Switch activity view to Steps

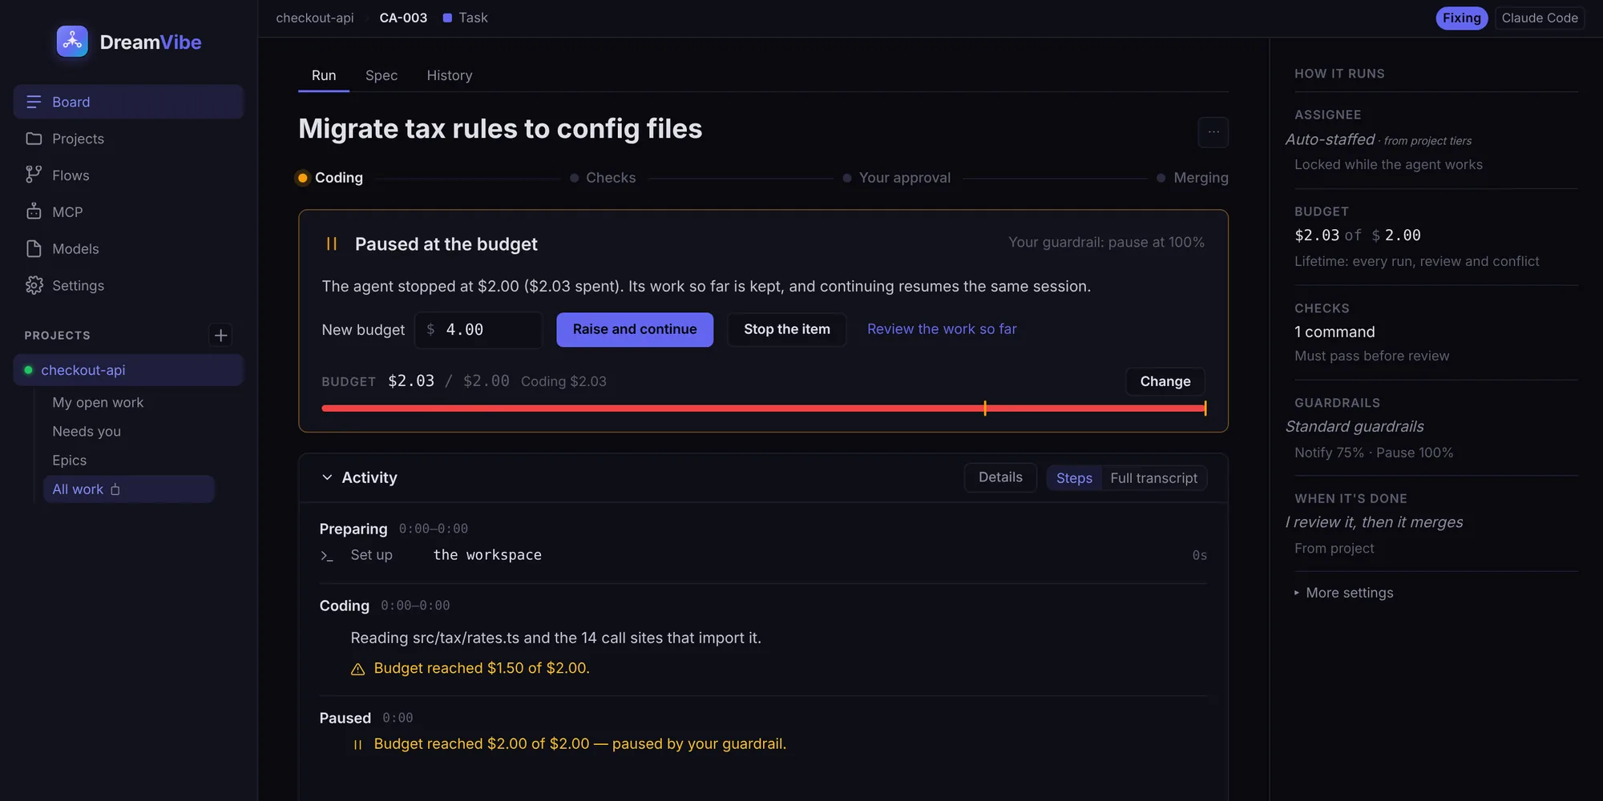tap(1074, 477)
